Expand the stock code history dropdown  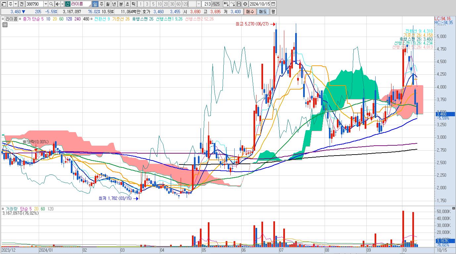[46, 4]
